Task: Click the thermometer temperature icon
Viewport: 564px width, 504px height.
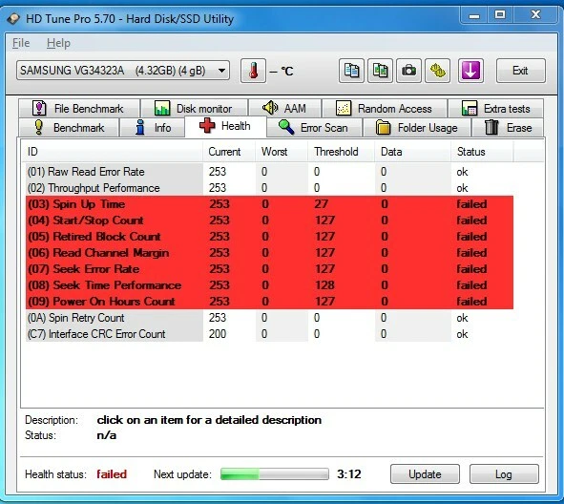Action: point(253,71)
